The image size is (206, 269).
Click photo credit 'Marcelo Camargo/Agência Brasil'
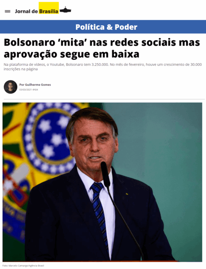(26, 266)
